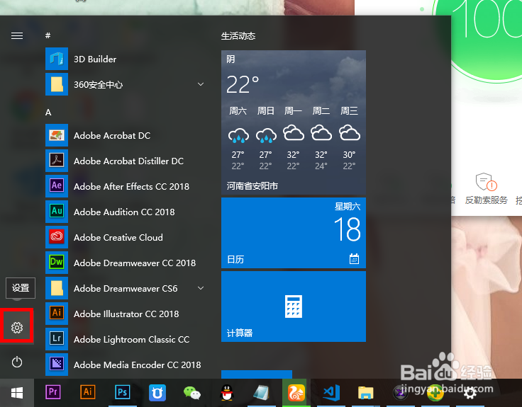
Task: Click 反勒索服务 in 360 window
Action: point(486,189)
